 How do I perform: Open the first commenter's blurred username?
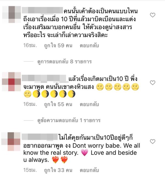pos(42,10)
